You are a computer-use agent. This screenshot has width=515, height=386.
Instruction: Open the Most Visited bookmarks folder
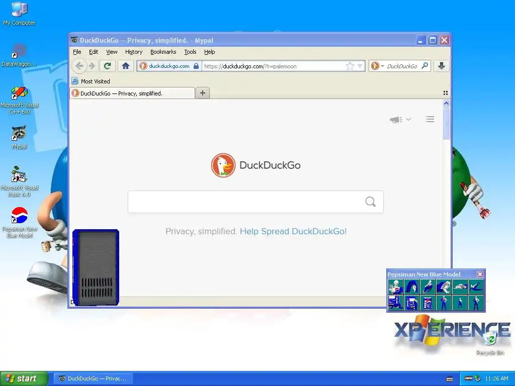point(91,81)
